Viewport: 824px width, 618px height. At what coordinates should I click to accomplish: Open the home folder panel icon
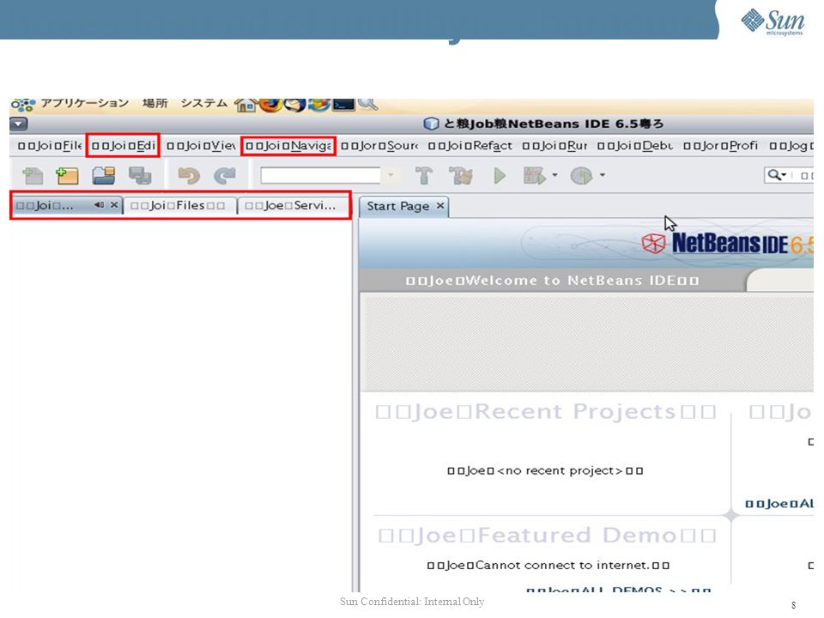tap(245, 105)
